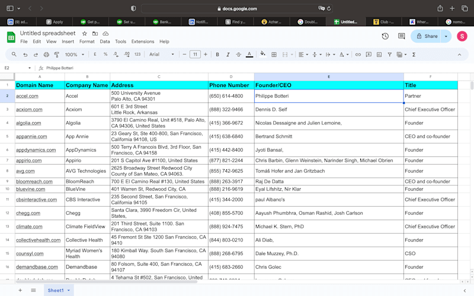Decrease decimal places icon
Viewport: 474px width, 296px height.
(116, 54)
